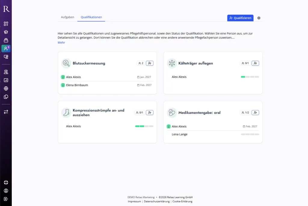Viewport: 308px width, 206px height.
Task: Select the Qualifikationen tab
Action: point(91,17)
